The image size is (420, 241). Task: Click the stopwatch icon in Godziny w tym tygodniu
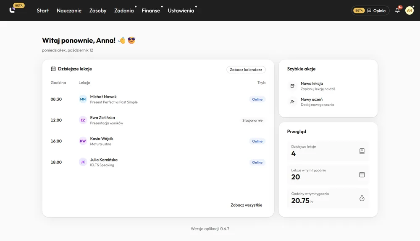pos(362,198)
